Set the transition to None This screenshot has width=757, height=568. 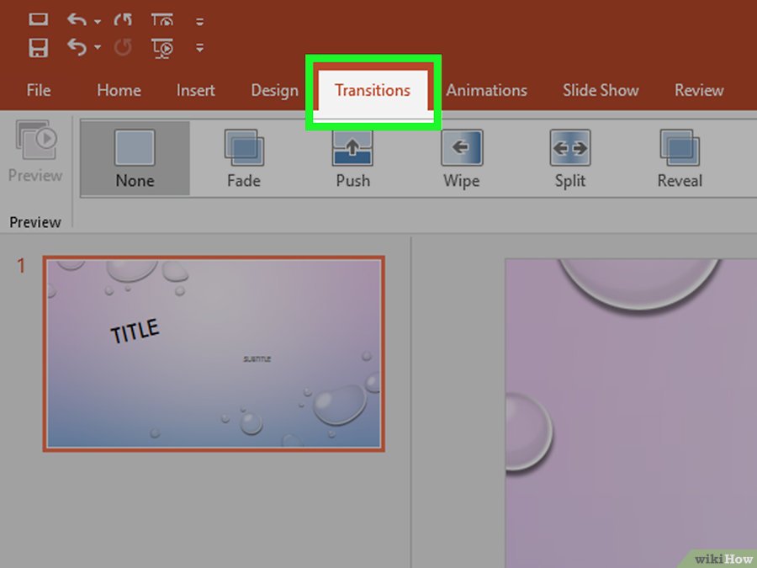pyautogui.click(x=135, y=157)
